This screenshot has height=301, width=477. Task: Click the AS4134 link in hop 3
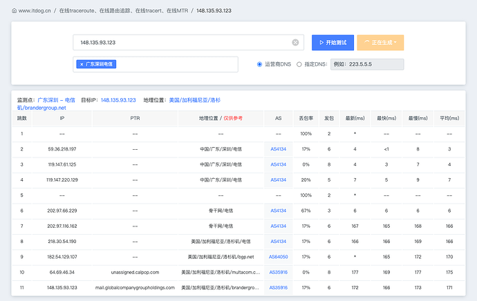(x=279, y=164)
